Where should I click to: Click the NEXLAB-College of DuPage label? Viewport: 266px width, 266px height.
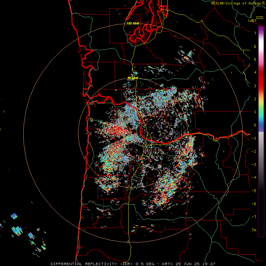[x=237, y=3]
